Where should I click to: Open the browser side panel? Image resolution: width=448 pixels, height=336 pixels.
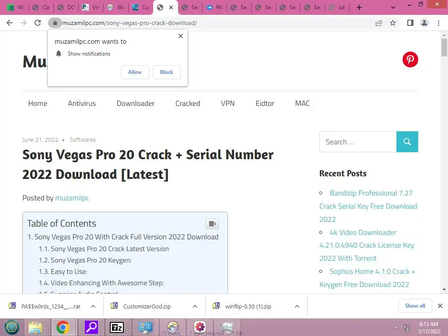point(410,23)
